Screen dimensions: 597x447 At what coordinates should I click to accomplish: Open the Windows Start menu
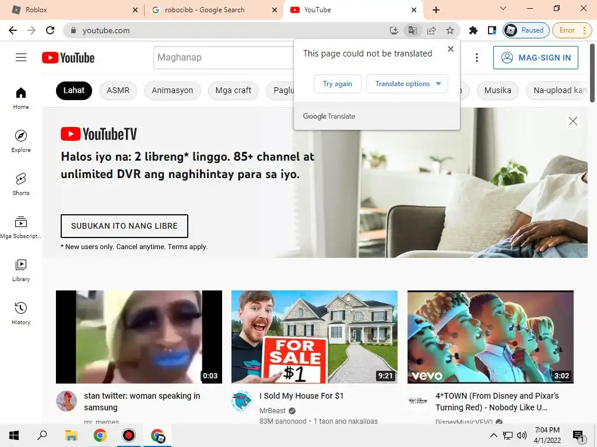(x=14, y=435)
